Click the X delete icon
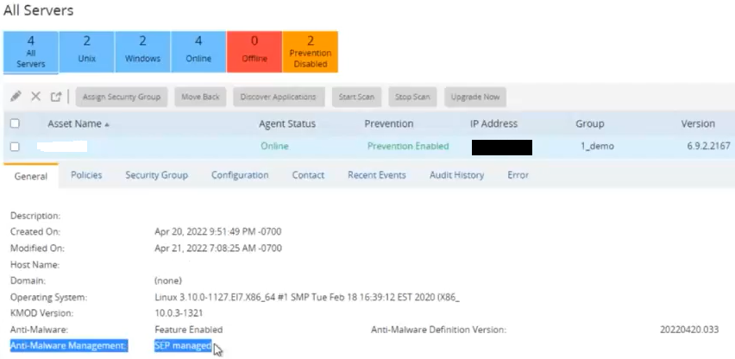Screen dimensions: 735x359 point(36,97)
